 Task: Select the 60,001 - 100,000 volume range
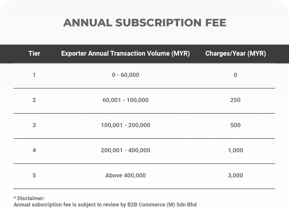coord(125,100)
